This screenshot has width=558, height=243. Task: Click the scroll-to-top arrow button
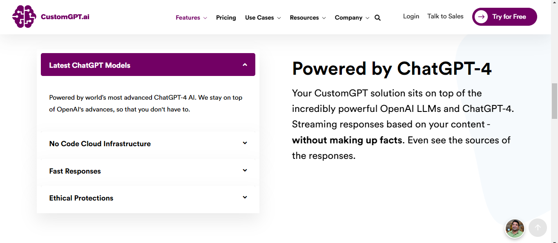pos(538,227)
